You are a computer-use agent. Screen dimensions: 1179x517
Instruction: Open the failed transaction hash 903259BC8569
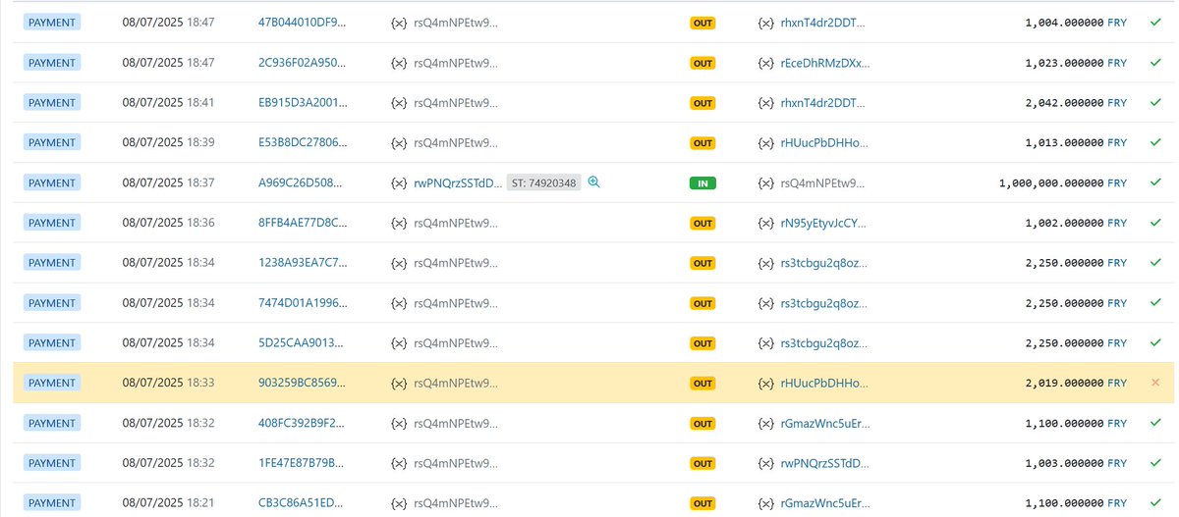[x=303, y=383]
